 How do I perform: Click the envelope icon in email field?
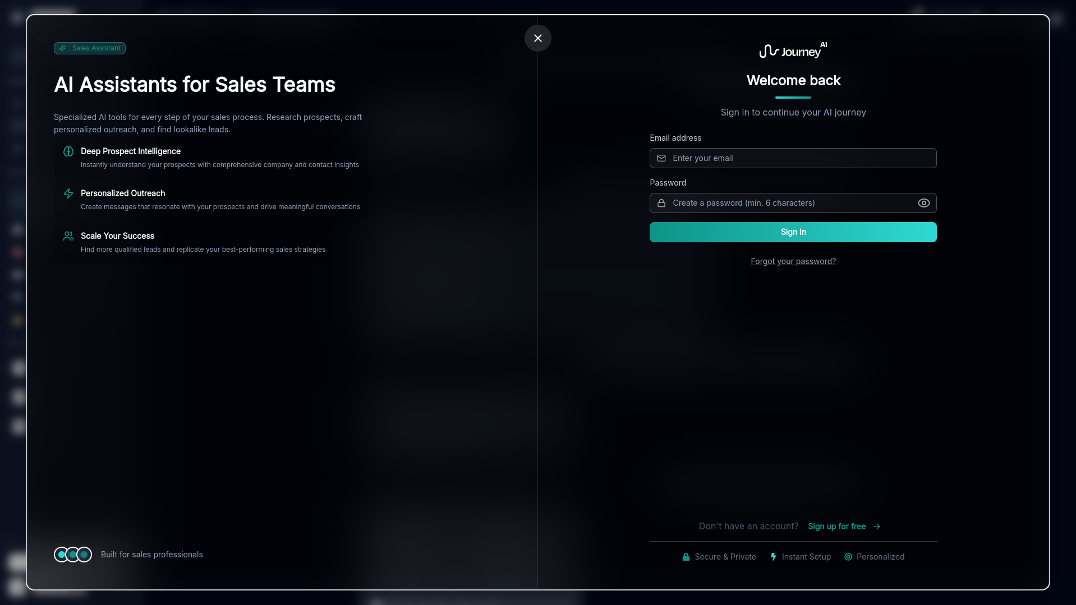tap(661, 158)
